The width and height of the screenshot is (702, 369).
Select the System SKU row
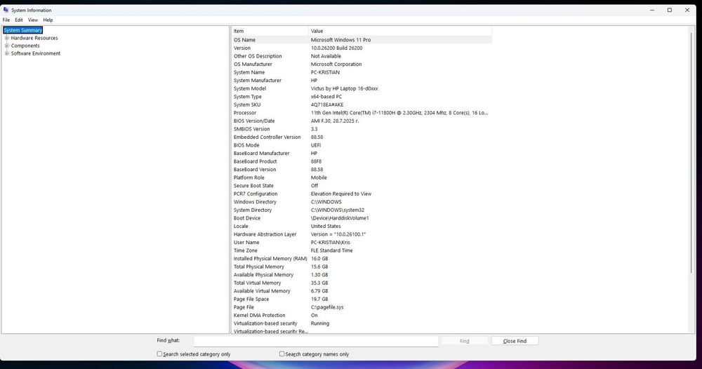(362, 105)
